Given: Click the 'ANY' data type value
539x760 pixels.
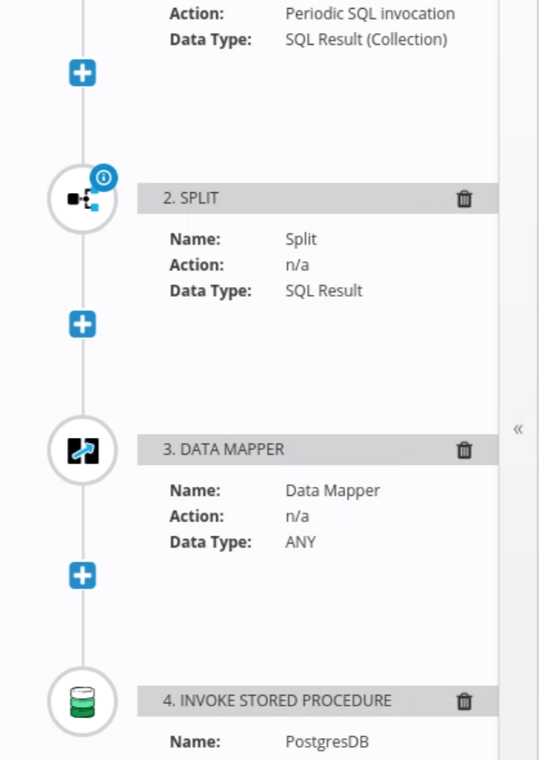Looking at the screenshot, I should click(x=300, y=541).
